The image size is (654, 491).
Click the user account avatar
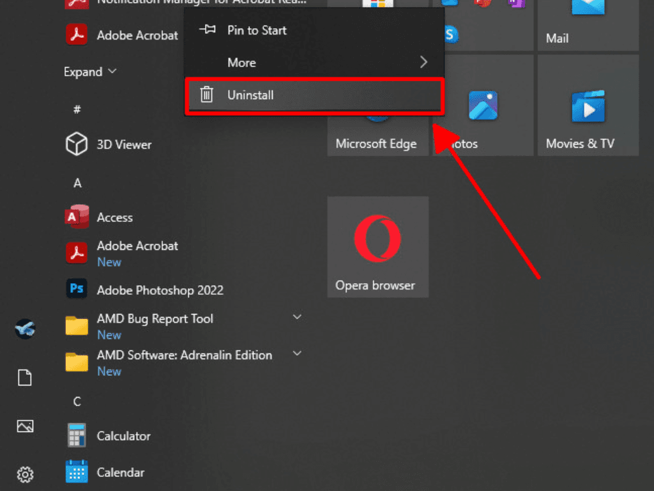25,329
